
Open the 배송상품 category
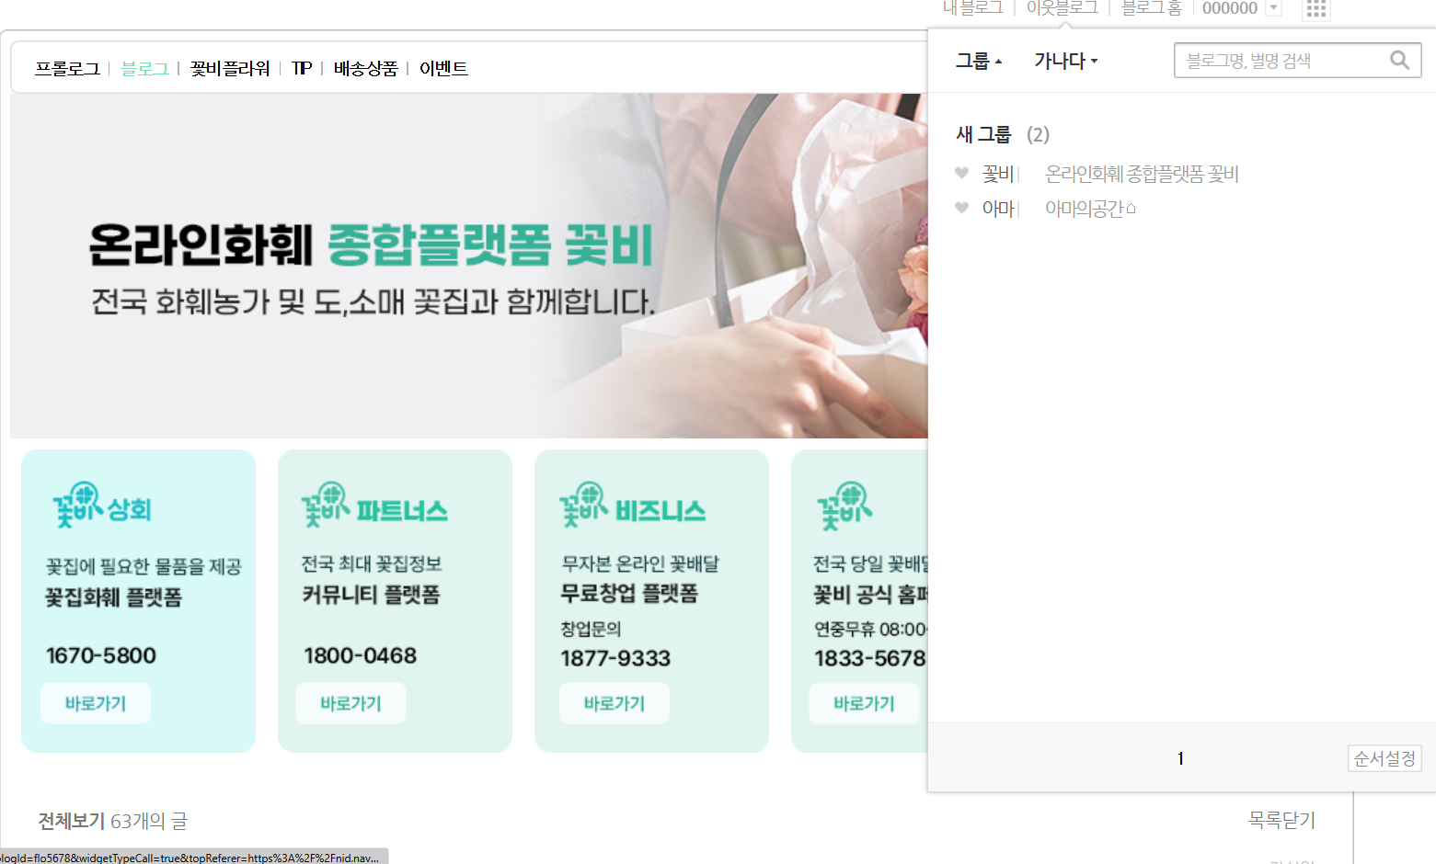[365, 68]
